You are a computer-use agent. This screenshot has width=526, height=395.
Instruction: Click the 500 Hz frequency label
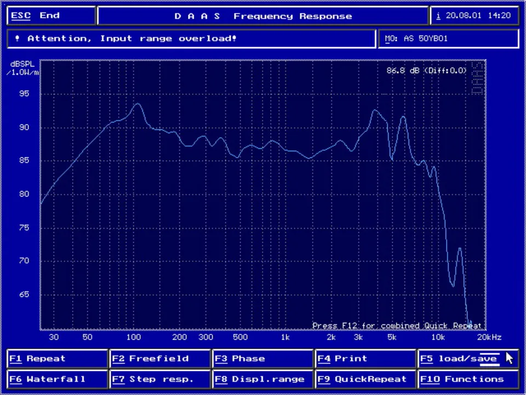[240, 337]
